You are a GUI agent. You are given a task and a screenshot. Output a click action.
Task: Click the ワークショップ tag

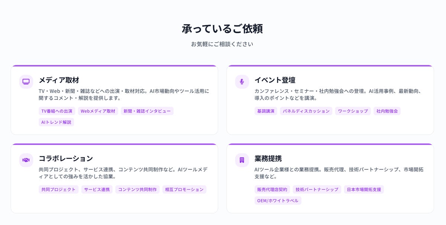point(353,111)
